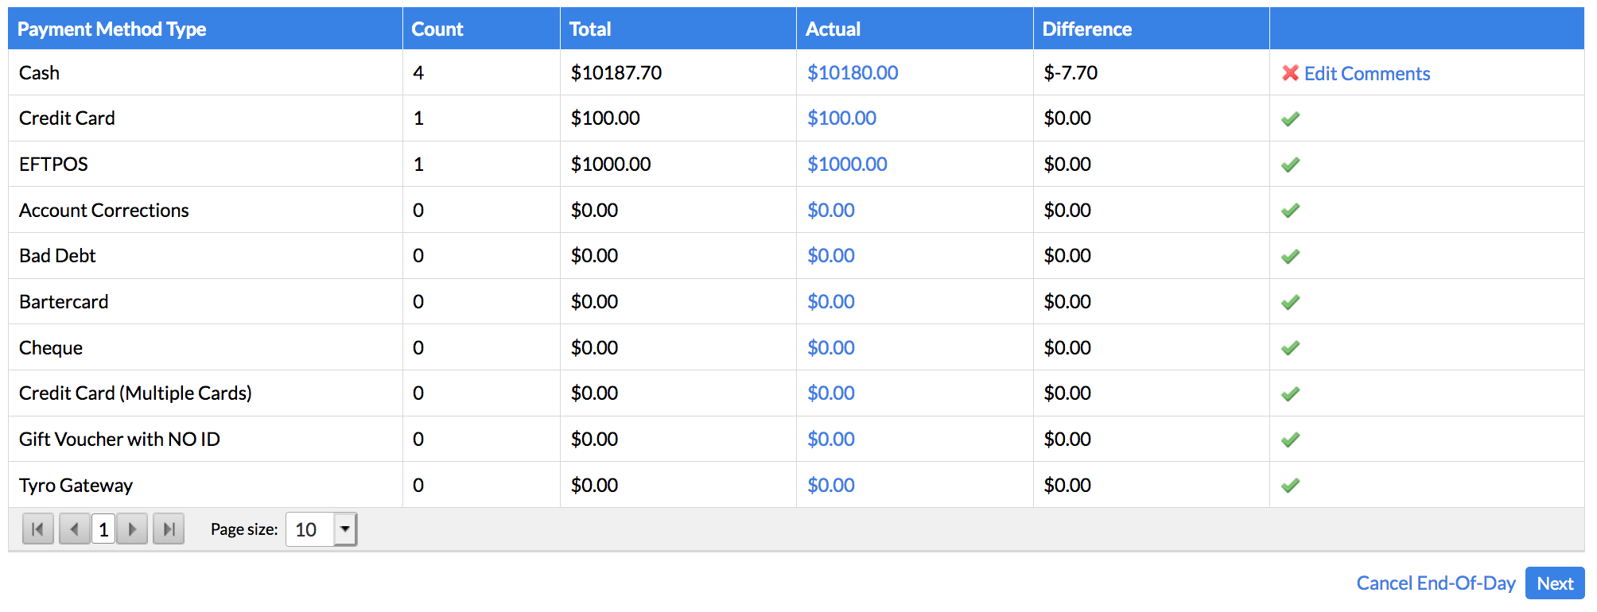
Task: Select the EFTPOS payment method cell
Action: (x=205, y=165)
